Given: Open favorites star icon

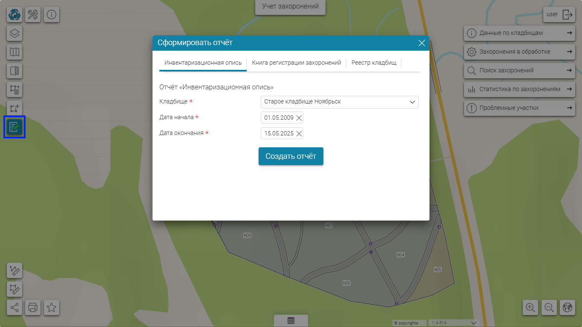Looking at the screenshot, I should (52, 307).
